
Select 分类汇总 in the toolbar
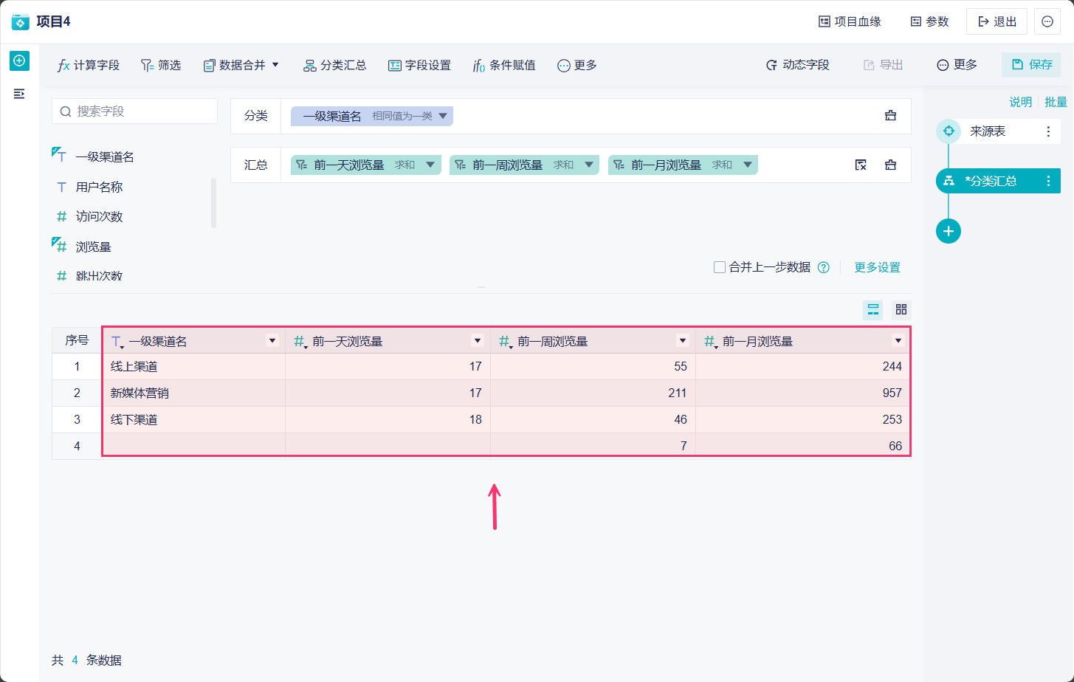[x=335, y=65]
